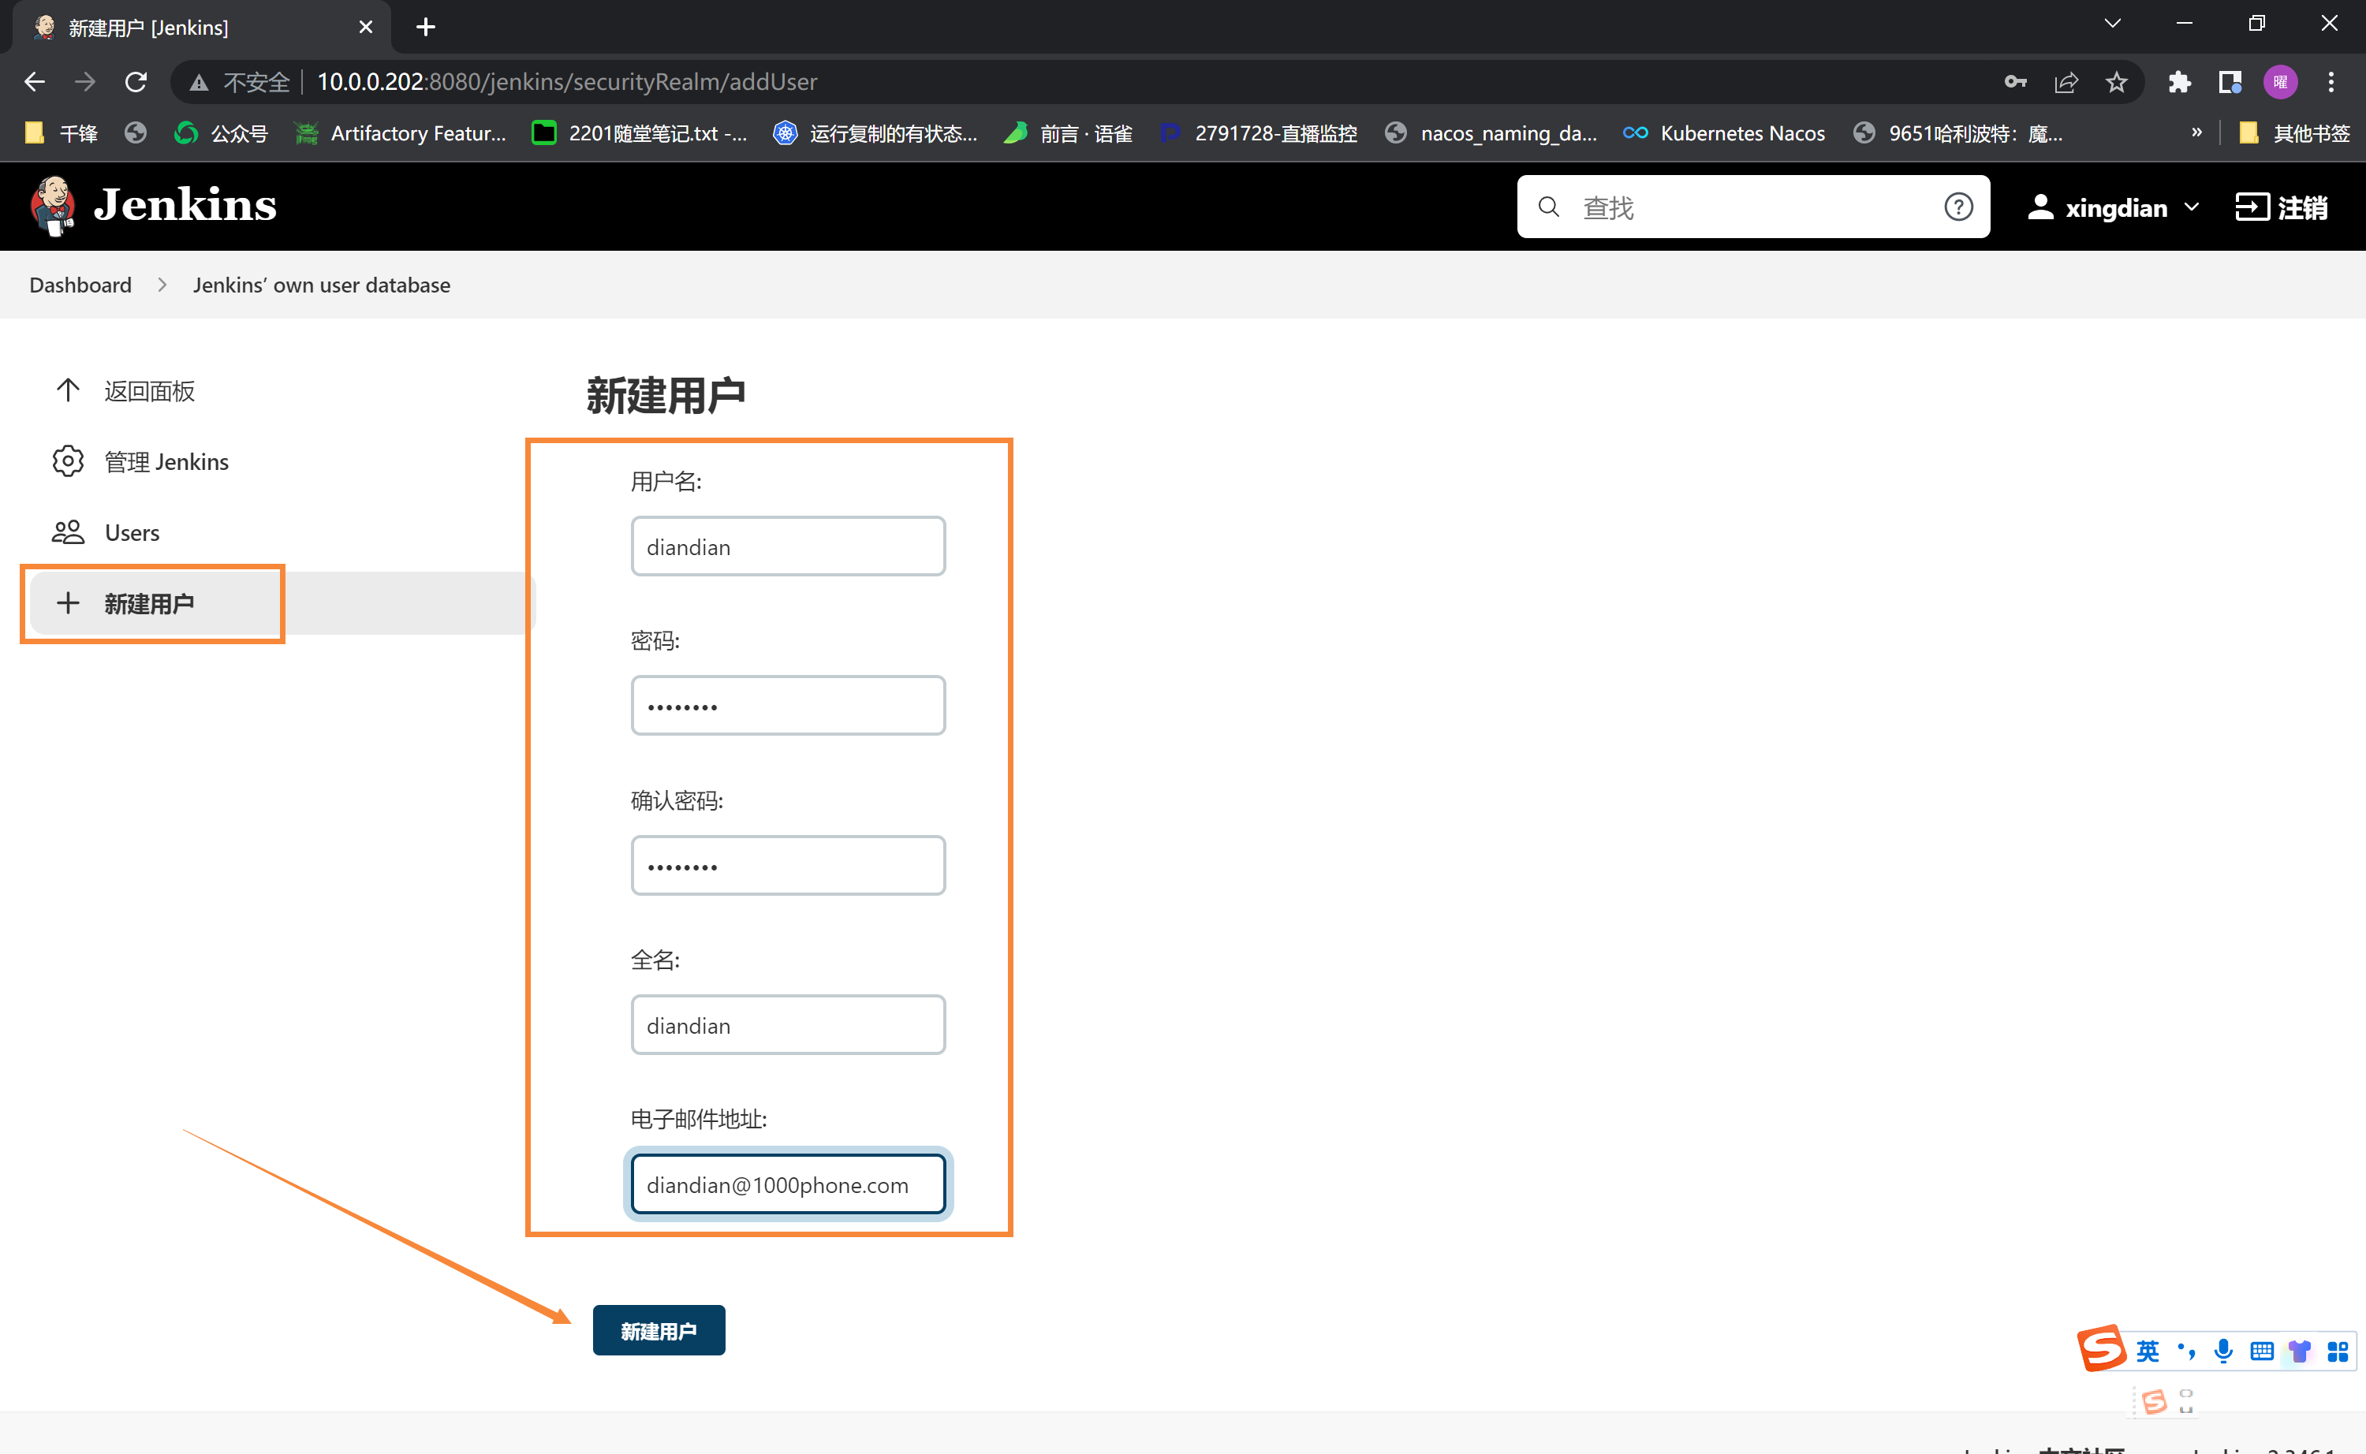Screen dimensions: 2366x1454
Task: Open the 9651哈利波特 bookmark
Action: (1958, 132)
